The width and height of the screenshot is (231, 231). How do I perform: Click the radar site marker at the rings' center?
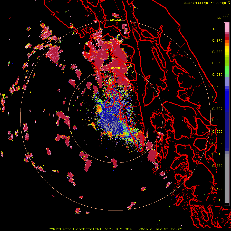[115, 115]
